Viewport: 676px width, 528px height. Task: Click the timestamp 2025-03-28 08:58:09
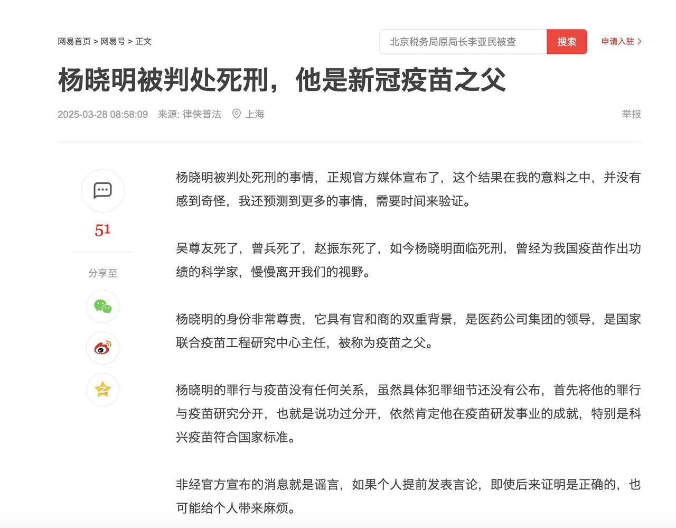[x=102, y=114]
